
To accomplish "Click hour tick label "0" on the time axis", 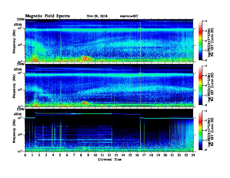I will tap(25, 155).
